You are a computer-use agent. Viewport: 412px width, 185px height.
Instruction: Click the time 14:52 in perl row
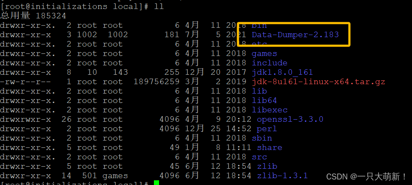[239, 129]
